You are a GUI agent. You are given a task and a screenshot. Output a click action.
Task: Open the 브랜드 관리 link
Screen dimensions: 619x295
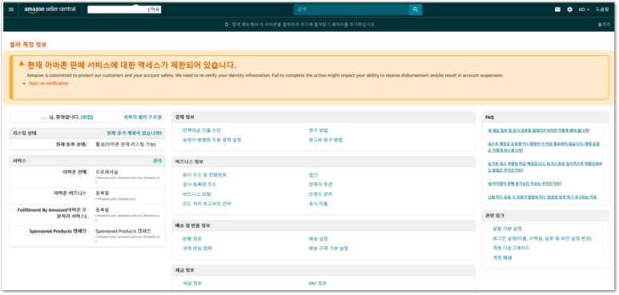320,194
